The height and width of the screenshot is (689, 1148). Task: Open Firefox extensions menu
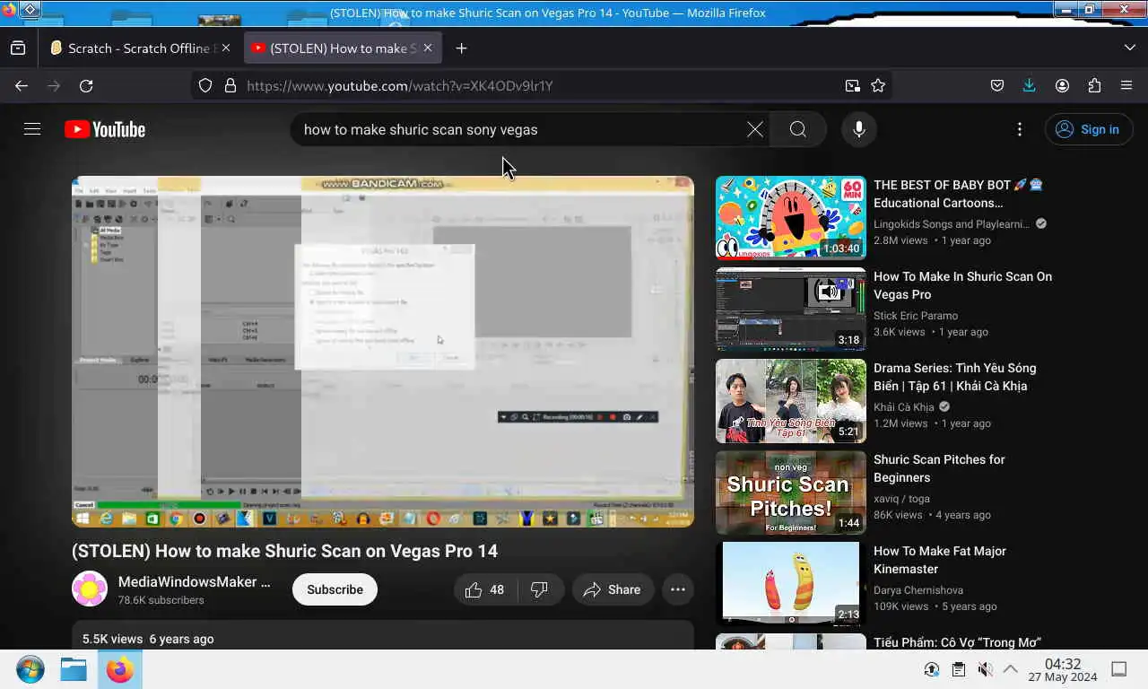click(1094, 85)
